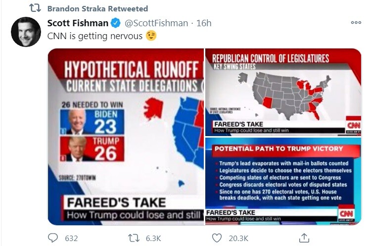Click the winking emoji in the tweet
370x246 pixels.
[x=151, y=36]
